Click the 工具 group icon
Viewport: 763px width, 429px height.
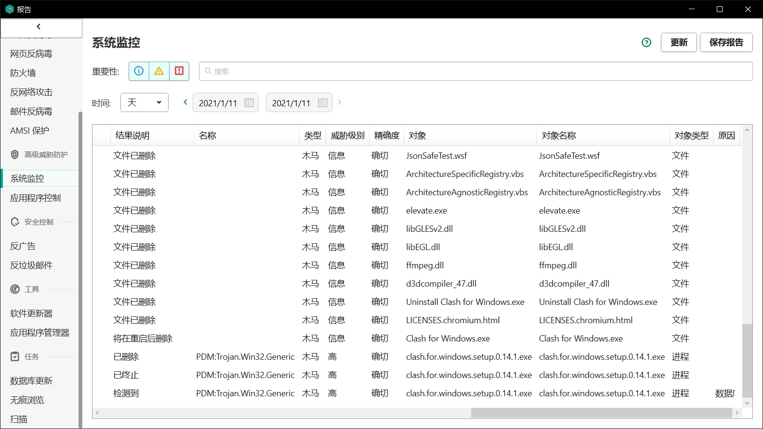15,289
